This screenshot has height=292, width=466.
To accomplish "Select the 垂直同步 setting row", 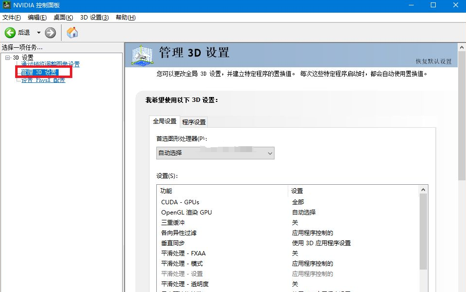I will point(288,243).
